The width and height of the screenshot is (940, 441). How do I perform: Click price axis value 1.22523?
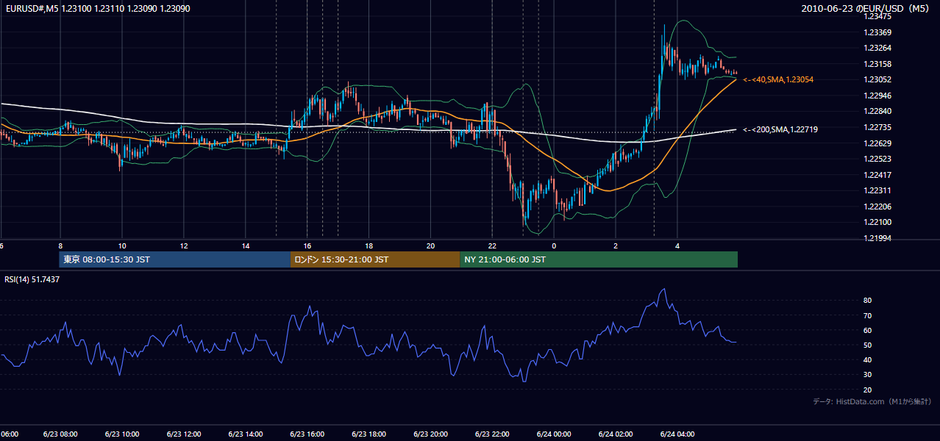click(x=877, y=159)
